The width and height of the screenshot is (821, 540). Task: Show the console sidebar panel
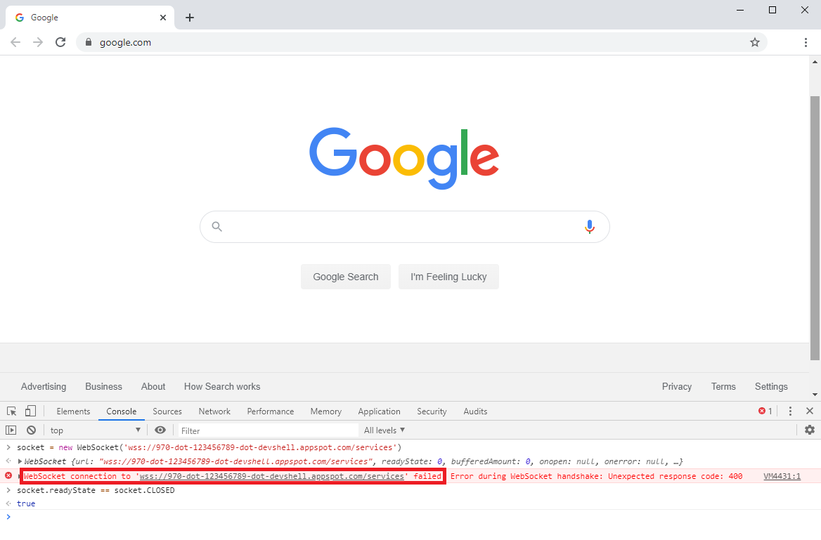coord(11,429)
